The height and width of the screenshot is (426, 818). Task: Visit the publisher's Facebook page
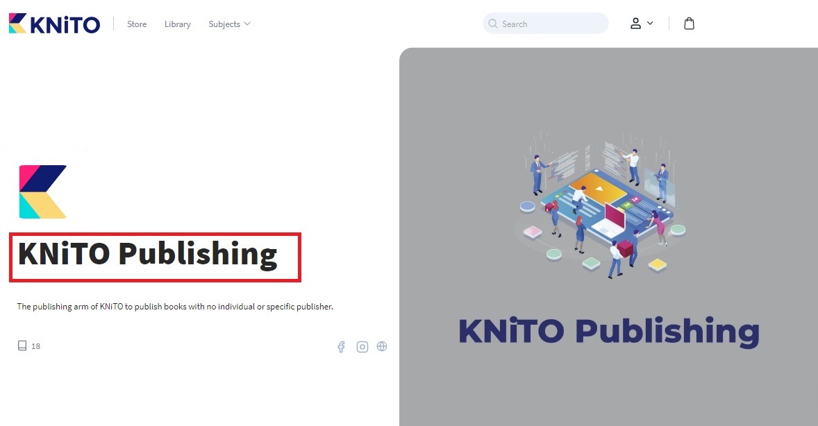(341, 347)
